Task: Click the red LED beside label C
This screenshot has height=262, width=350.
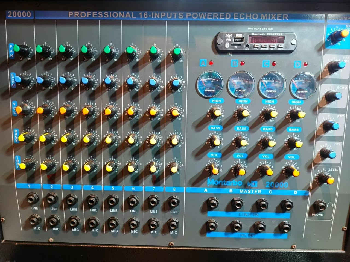Action: (274, 63)
